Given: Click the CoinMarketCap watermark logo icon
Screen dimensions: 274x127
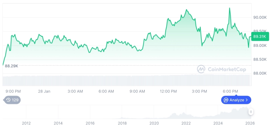Looking at the screenshot, I should point(201,69).
